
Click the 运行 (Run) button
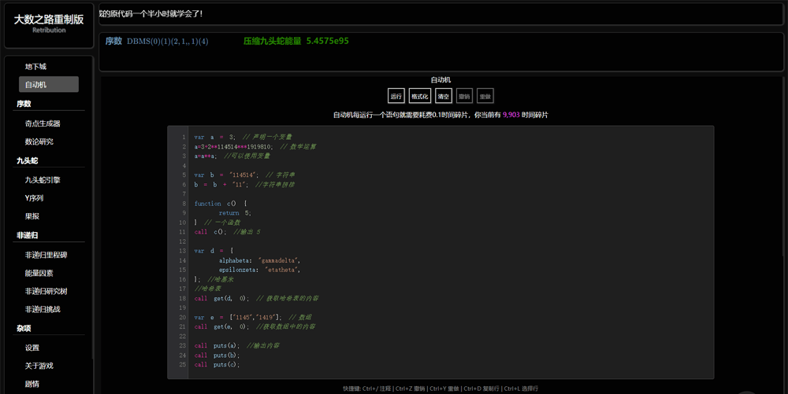[x=396, y=96]
